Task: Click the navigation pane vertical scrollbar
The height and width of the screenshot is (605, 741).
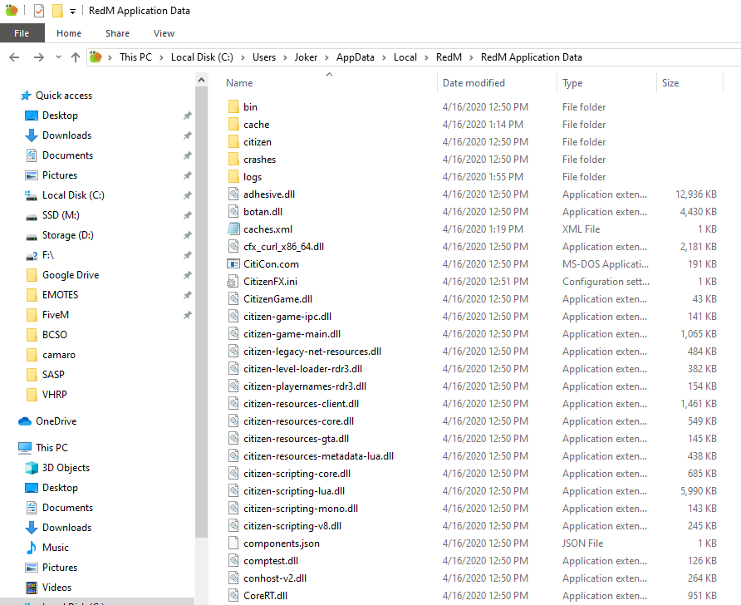Action: tap(201, 332)
